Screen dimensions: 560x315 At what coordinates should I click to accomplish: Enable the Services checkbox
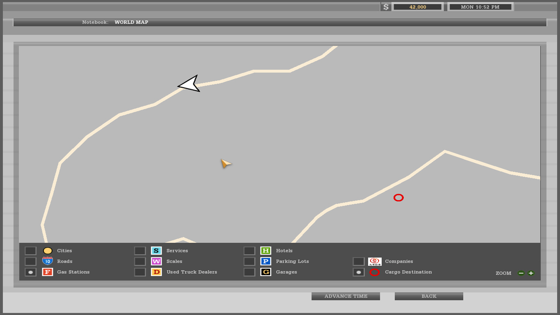click(140, 251)
